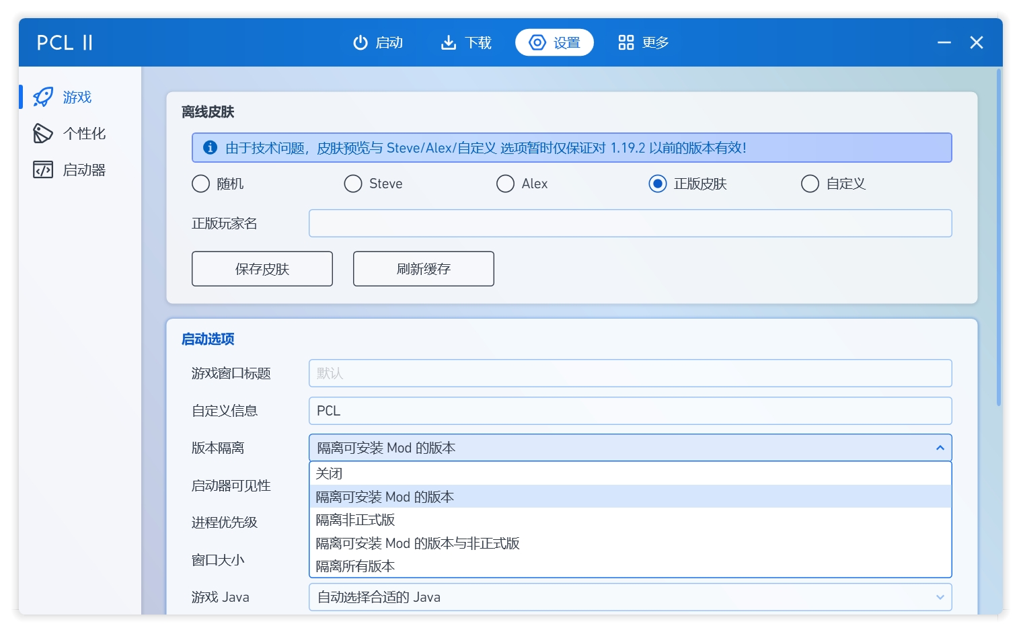Click the rocket icon beside 游戏 in sidebar

point(43,97)
